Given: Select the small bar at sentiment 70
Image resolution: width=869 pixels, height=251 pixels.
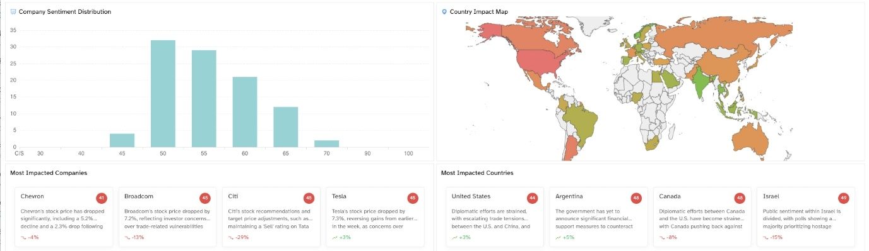Looking at the screenshot, I should click(x=326, y=144).
